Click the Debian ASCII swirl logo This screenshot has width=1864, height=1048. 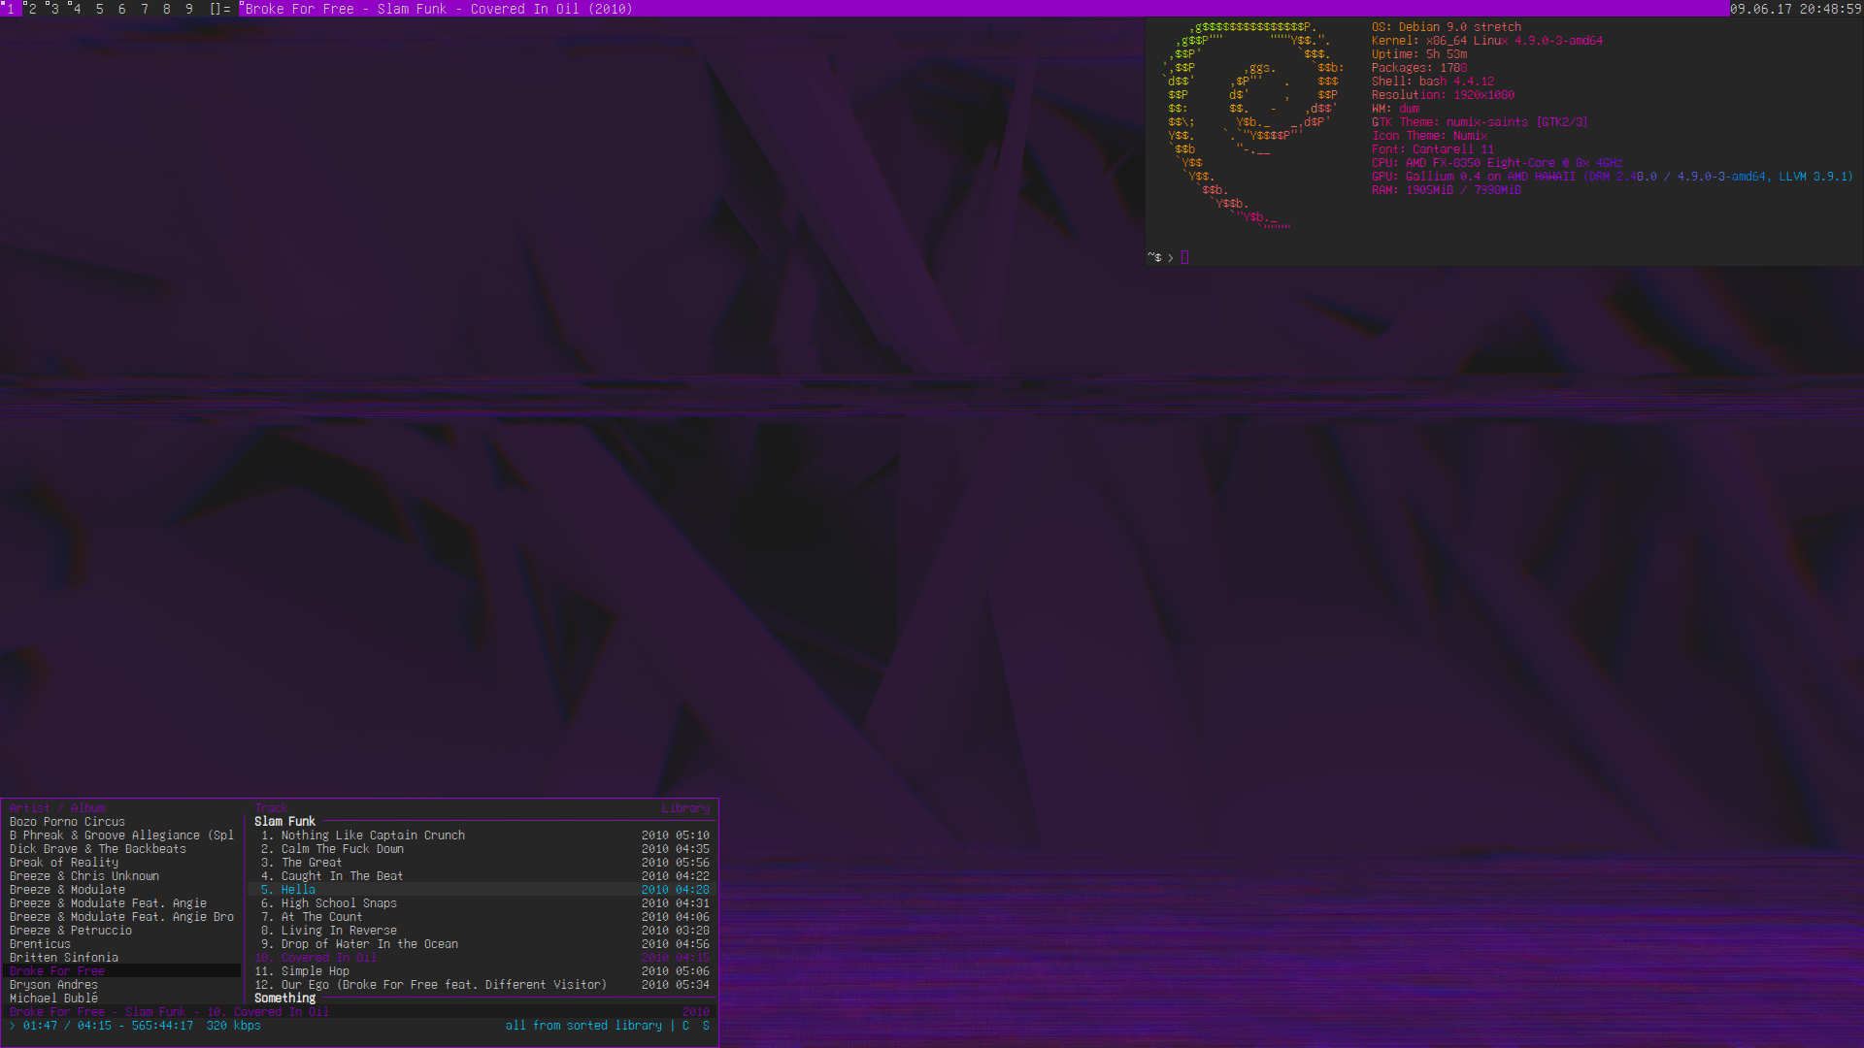[1252, 121]
